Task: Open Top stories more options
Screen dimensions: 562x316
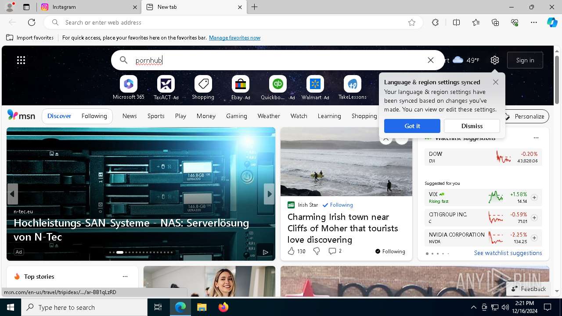Action: pos(125,276)
